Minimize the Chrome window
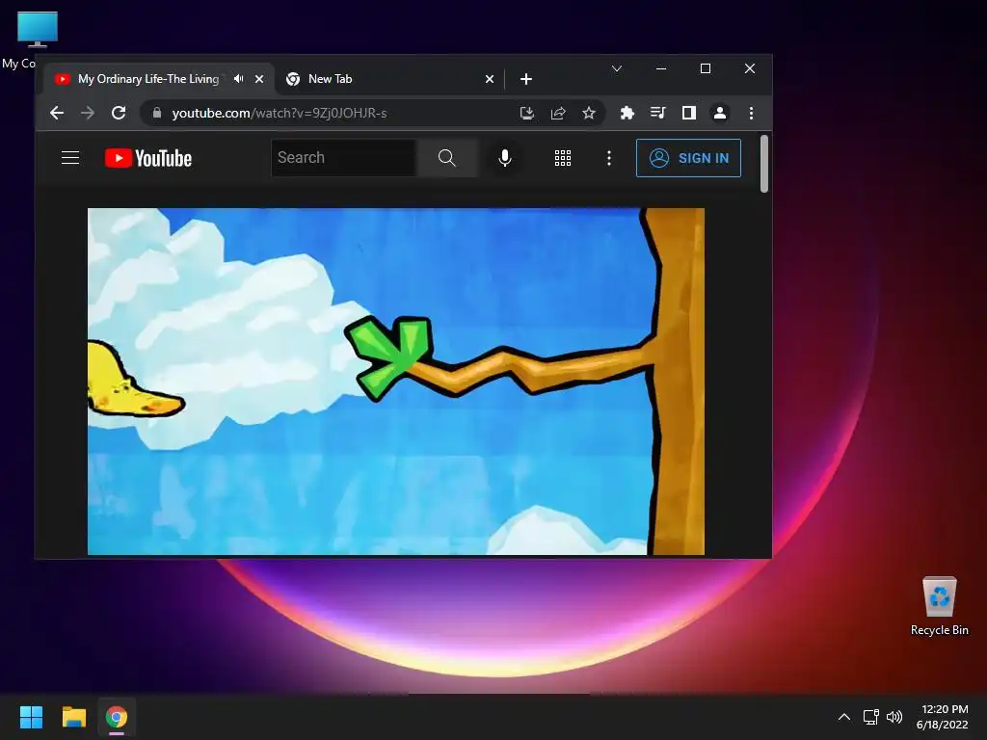 click(661, 68)
